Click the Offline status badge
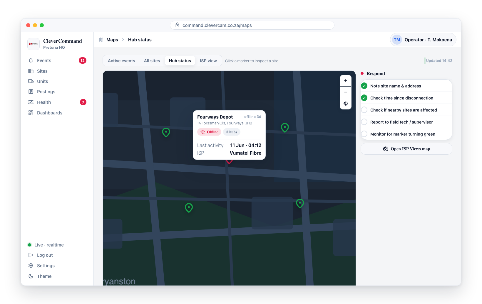The height and width of the screenshot is (304, 482). coord(209,132)
